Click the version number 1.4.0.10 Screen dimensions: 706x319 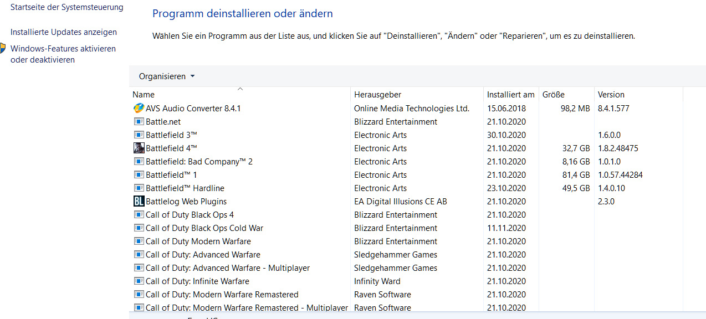[611, 188]
